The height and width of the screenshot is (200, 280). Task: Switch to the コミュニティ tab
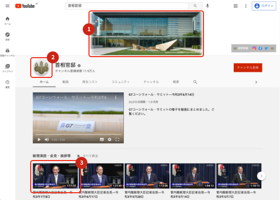coord(121,82)
